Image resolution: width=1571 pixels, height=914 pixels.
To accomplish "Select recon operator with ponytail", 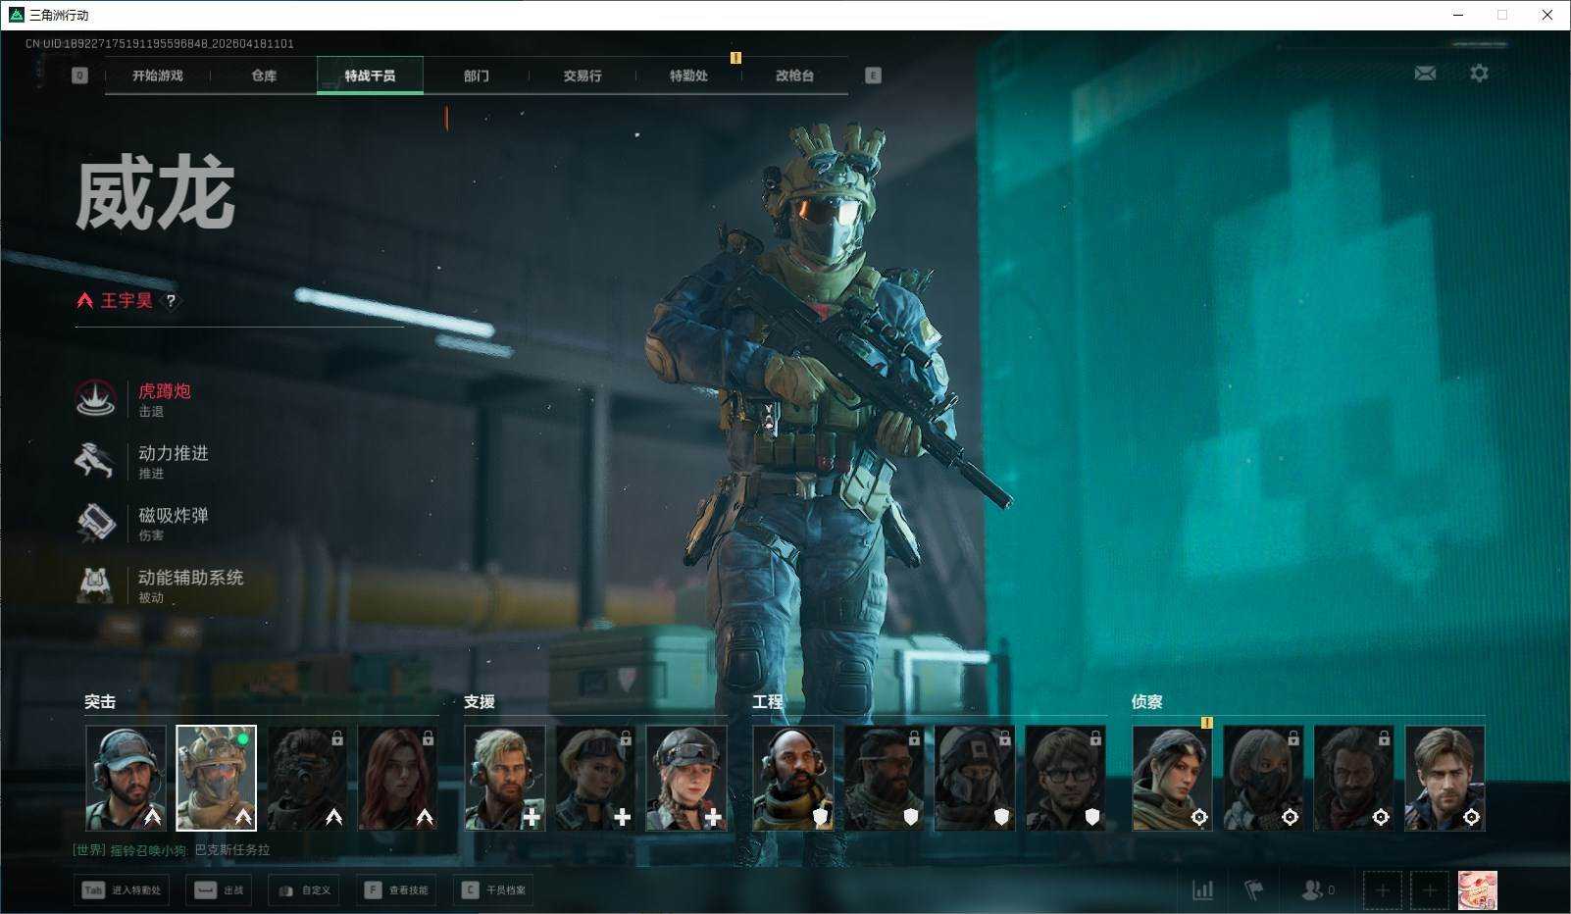I will (1173, 778).
